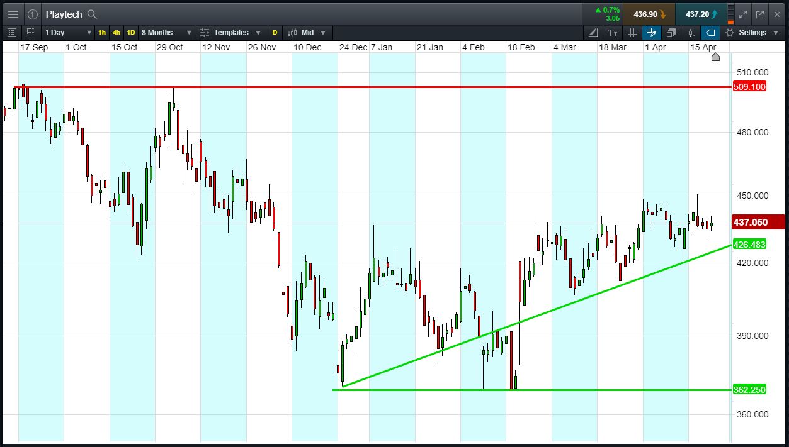789x447 pixels.
Task: Click the 362.250 green support label
Action: [750, 390]
